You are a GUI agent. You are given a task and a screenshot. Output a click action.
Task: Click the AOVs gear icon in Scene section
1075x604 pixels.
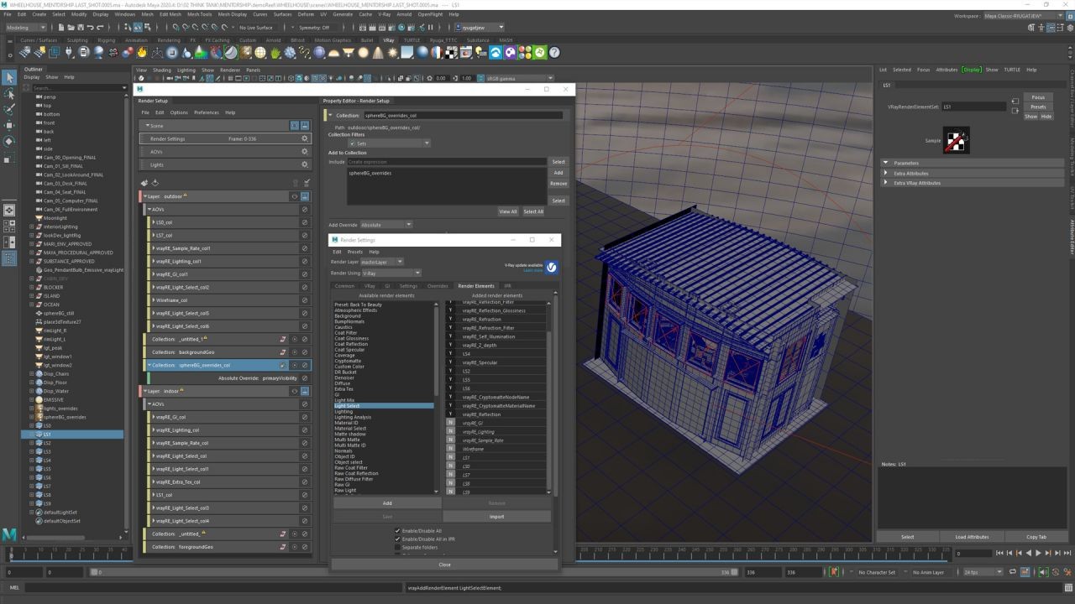304,152
